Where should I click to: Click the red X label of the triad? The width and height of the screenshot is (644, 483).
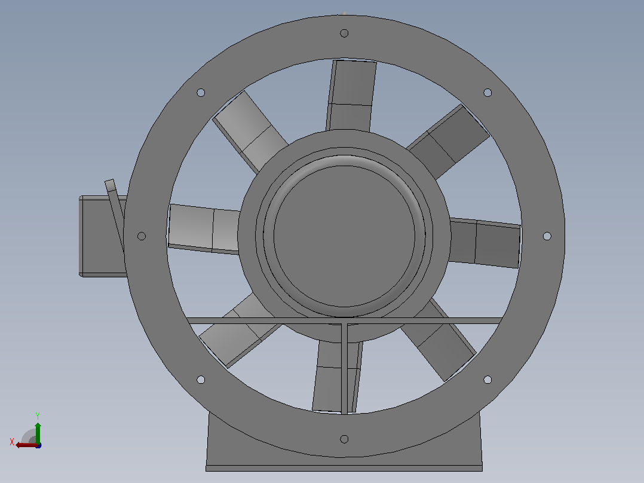(12, 442)
